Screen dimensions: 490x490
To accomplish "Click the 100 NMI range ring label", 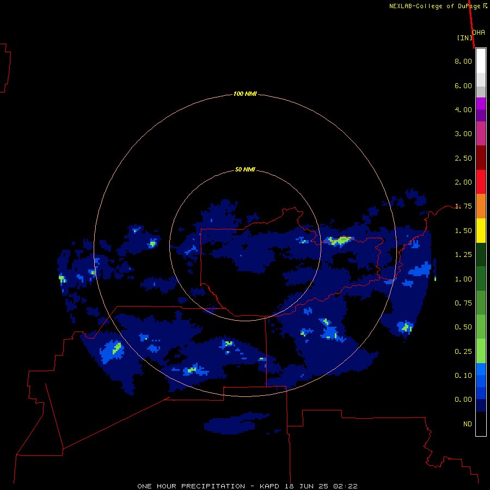I will 245,94.
